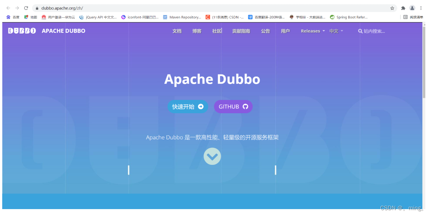Click the browser forward arrow
429x215 pixels.
click(17, 8)
